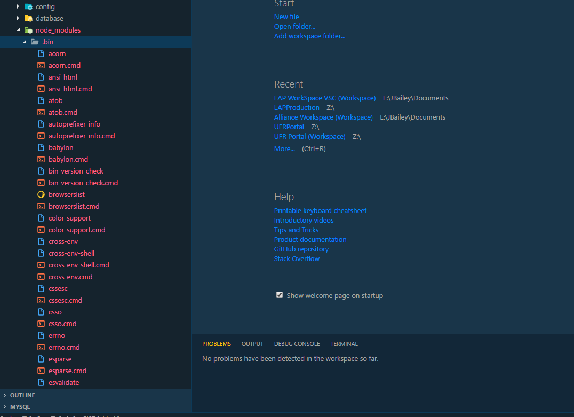Click the file icon next to csso

[x=42, y=312]
